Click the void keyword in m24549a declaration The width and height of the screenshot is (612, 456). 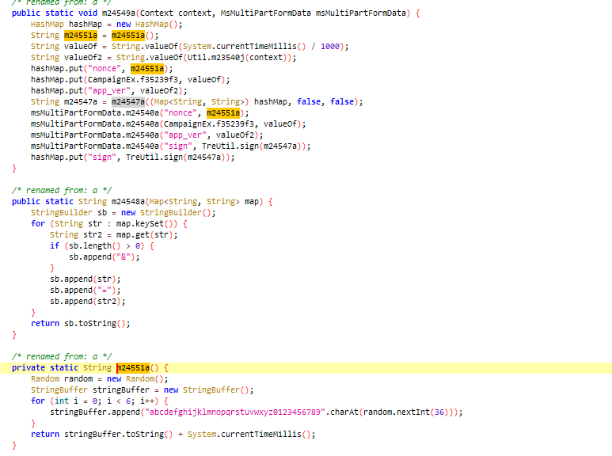88,13
